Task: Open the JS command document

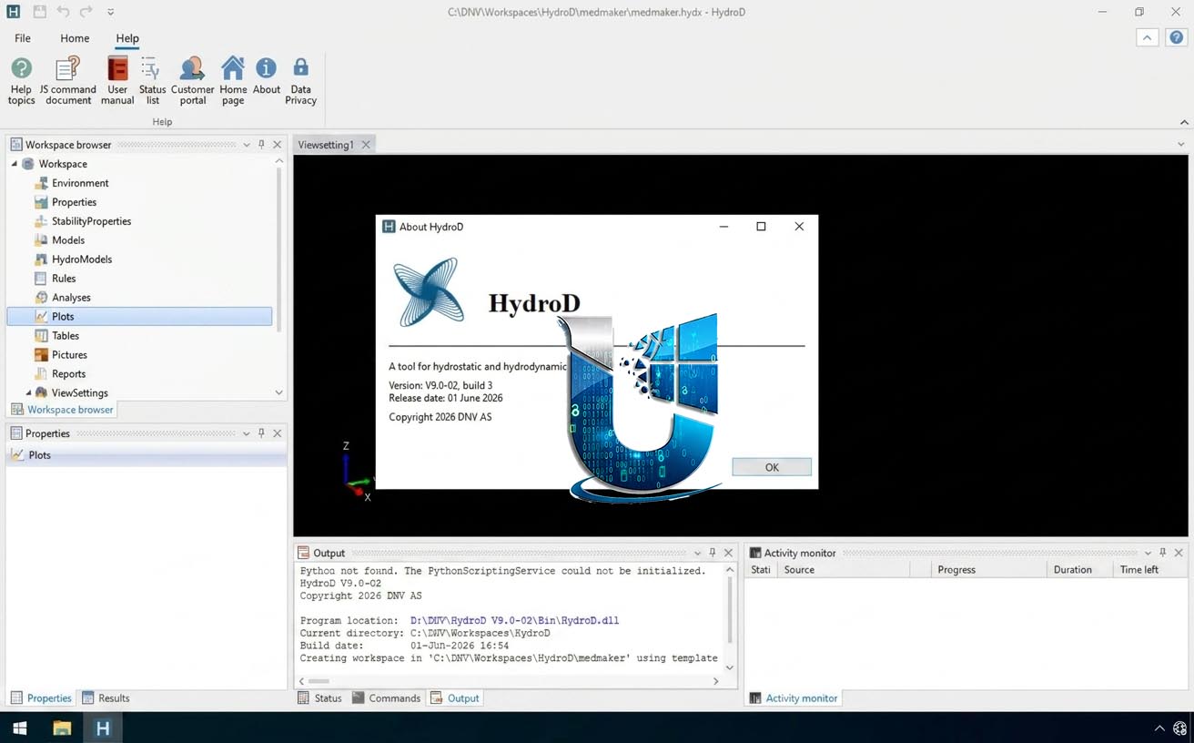Action: [x=68, y=80]
